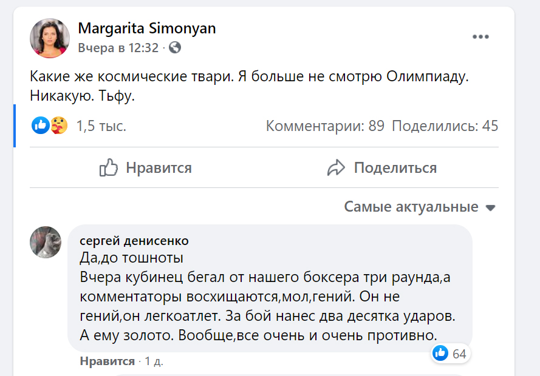Image resolution: width=540 pixels, height=376 pixels.
Task: Click the blue thumb icon beside 64
Action: click(x=440, y=353)
